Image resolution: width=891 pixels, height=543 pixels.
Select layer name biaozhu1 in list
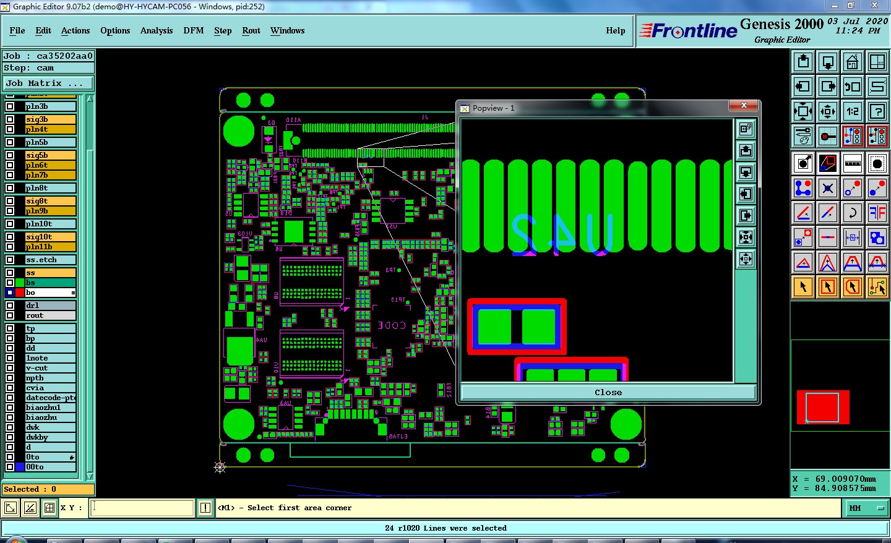click(51, 408)
